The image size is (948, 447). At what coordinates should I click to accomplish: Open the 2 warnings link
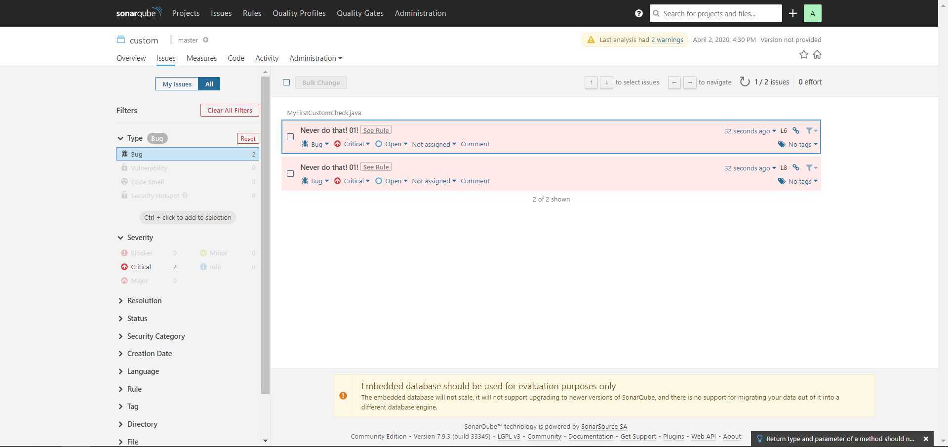(x=667, y=40)
